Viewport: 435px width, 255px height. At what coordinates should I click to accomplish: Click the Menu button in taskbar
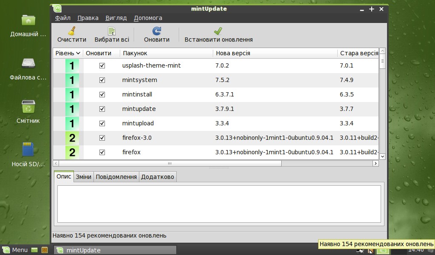[15, 250]
